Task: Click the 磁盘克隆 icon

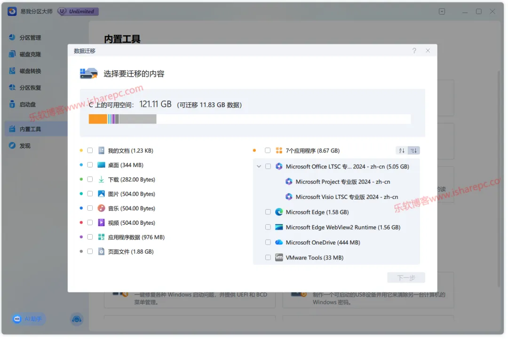Action: (x=12, y=54)
